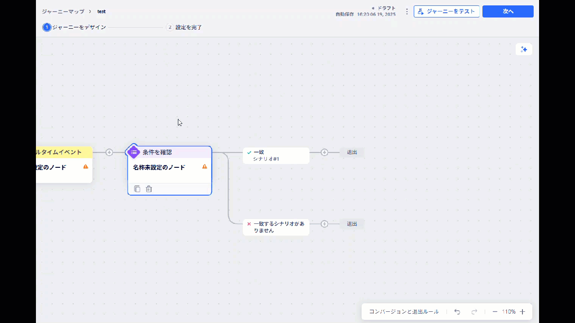Click the warning icon on realtime event node
575x323 pixels.
pyautogui.click(x=86, y=166)
